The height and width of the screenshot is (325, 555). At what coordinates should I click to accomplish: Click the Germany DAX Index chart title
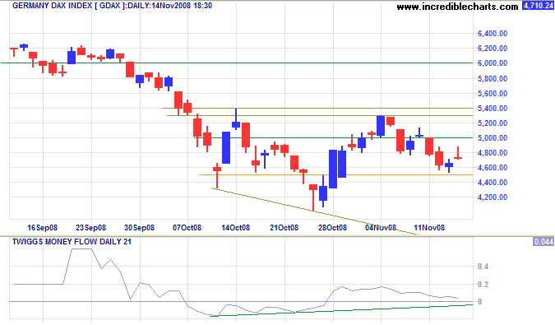point(112,6)
